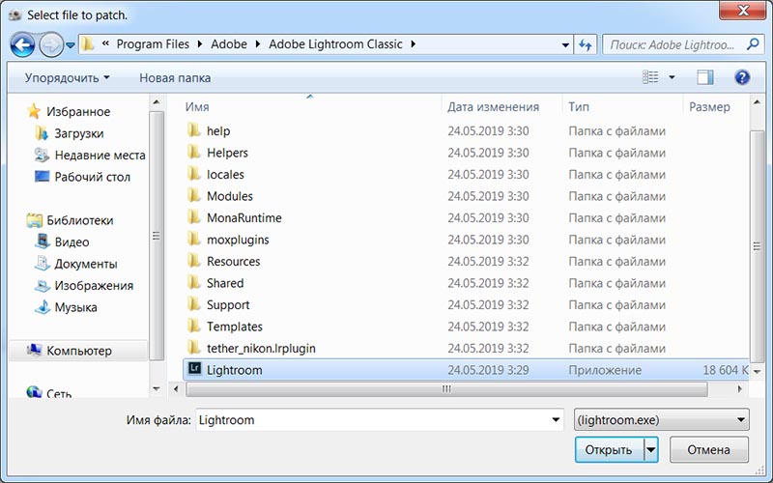Click the blue help question mark icon
Screen dimensions: 773x483
[x=742, y=77]
